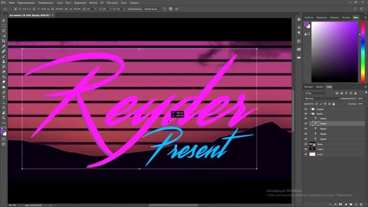The image size is (368, 207).
Task: Toggle the maintain aspect ratio link
Action: tap(66, 9)
